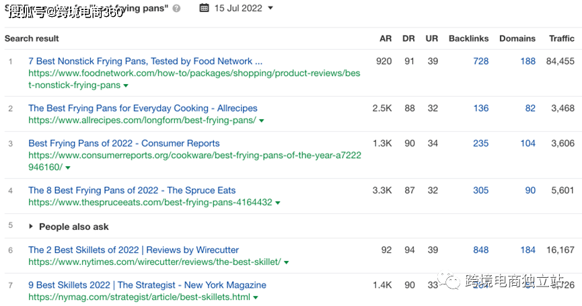The width and height of the screenshot is (582, 306).
Task: Expand the nytimes.com wirecutter URL dropdown arrow
Action: pos(287,262)
